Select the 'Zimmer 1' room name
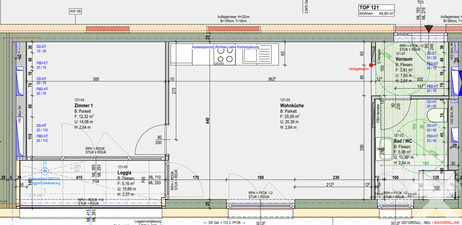Screen dimensions: 462x225 (x=84, y=105)
